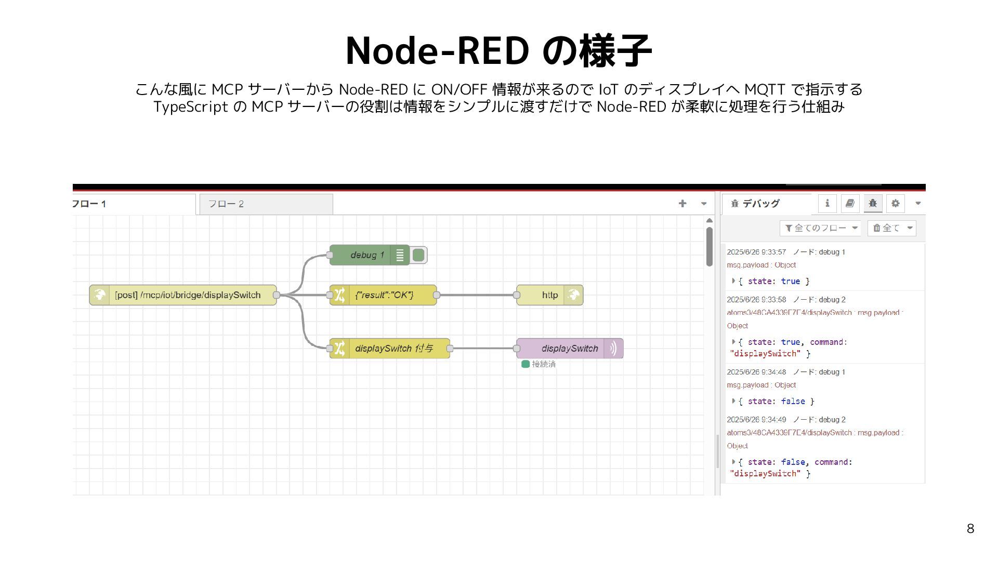Image resolution: width=998 pixels, height=561 pixels.
Task: Click the shuffle icon on result OK node
Action: point(339,295)
